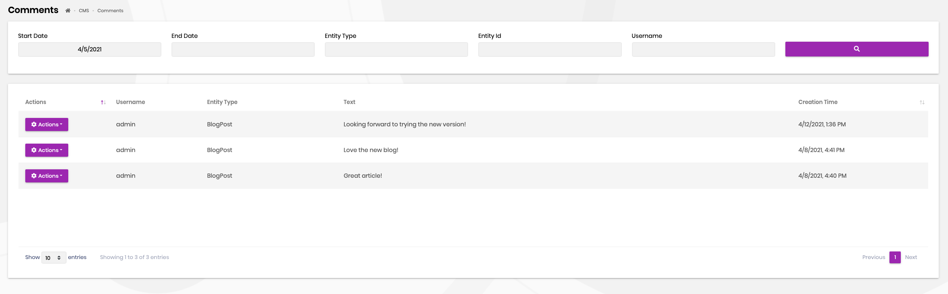Sort by Creation Time column arrows

coord(922,102)
